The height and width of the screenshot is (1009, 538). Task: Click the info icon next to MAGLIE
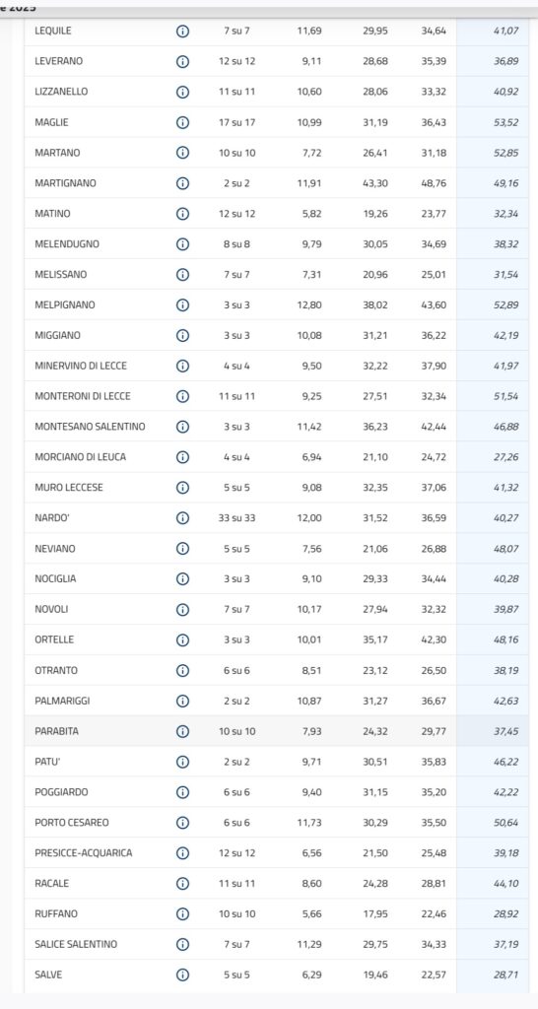182,122
